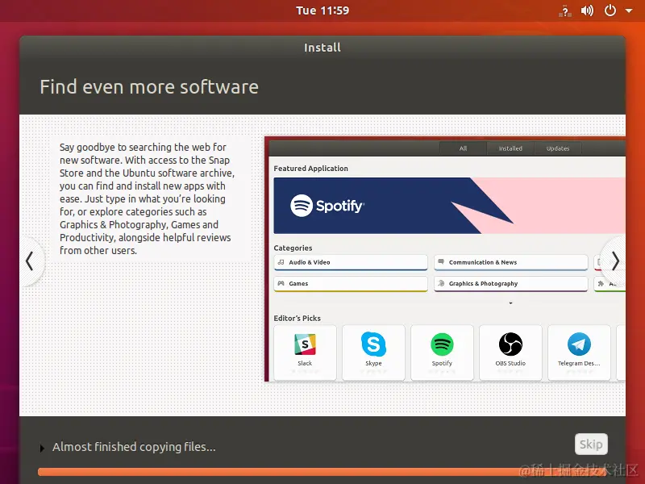Click the 'Install' window title
The width and height of the screenshot is (645, 484).
pyautogui.click(x=322, y=48)
